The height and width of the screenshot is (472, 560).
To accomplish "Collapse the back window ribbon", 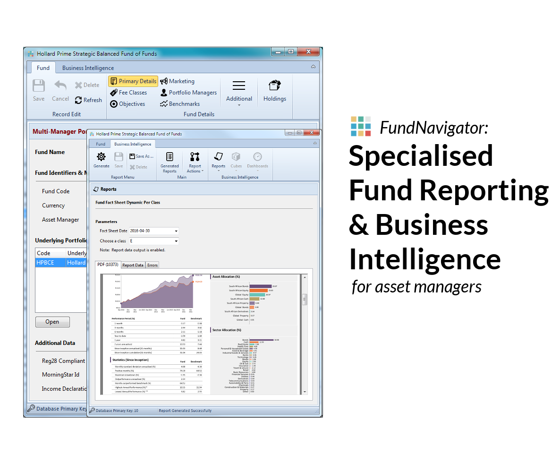I will (313, 67).
